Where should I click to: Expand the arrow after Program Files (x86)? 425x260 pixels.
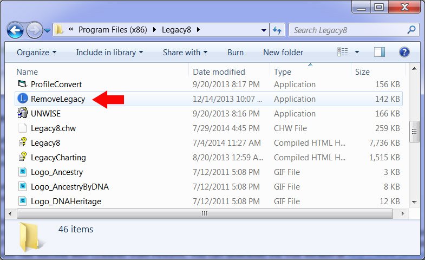click(x=154, y=30)
